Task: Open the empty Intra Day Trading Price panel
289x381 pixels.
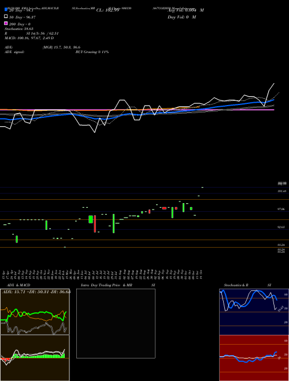Action: coord(116,323)
